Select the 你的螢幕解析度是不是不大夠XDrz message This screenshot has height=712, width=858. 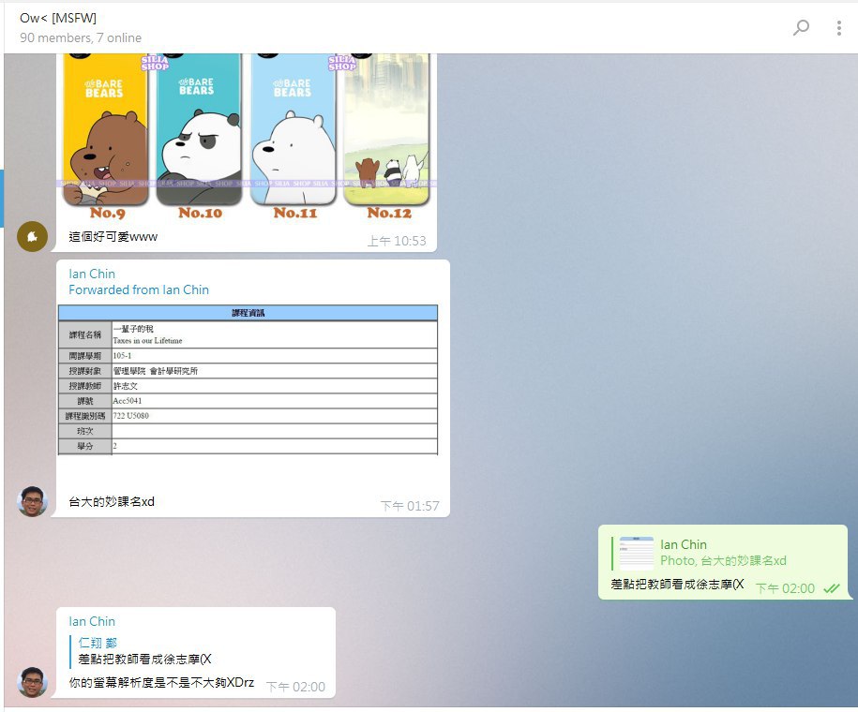click(161, 682)
